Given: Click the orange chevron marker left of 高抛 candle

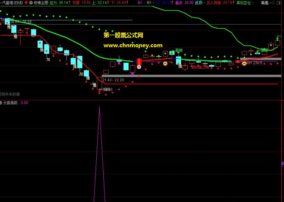Looking at the screenshot, I should coord(165,64).
